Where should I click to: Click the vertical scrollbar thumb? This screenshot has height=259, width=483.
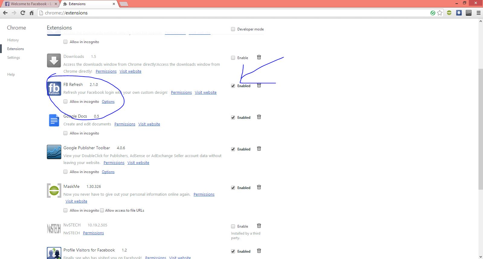[x=481, y=129]
